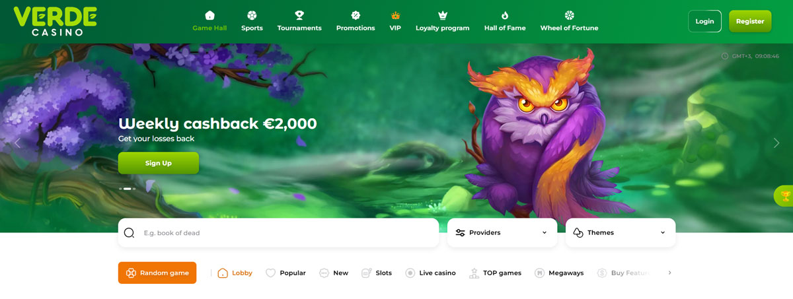Expand the Providers dropdown

[x=502, y=233]
